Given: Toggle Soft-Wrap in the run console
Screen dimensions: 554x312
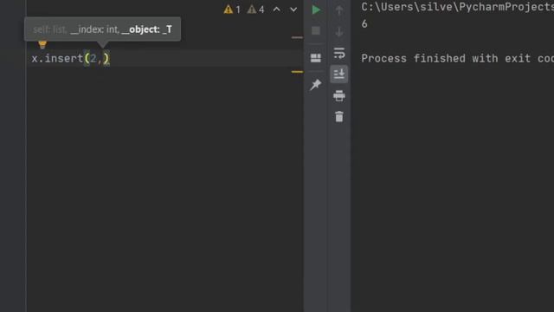Looking at the screenshot, I should (339, 53).
